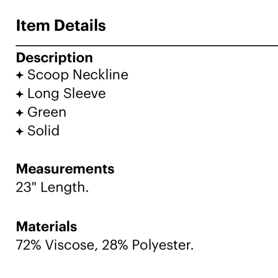
Task: Click the Measurements section heading
Action: [65, 169]
